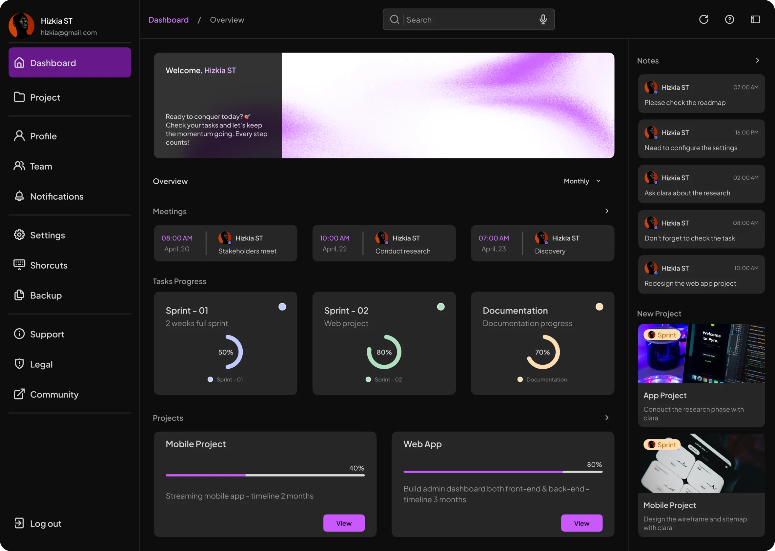Click the Documentation orange status dot
This screenshot has height=551, width=775.
pyautogui.click(x=599, y=307)
